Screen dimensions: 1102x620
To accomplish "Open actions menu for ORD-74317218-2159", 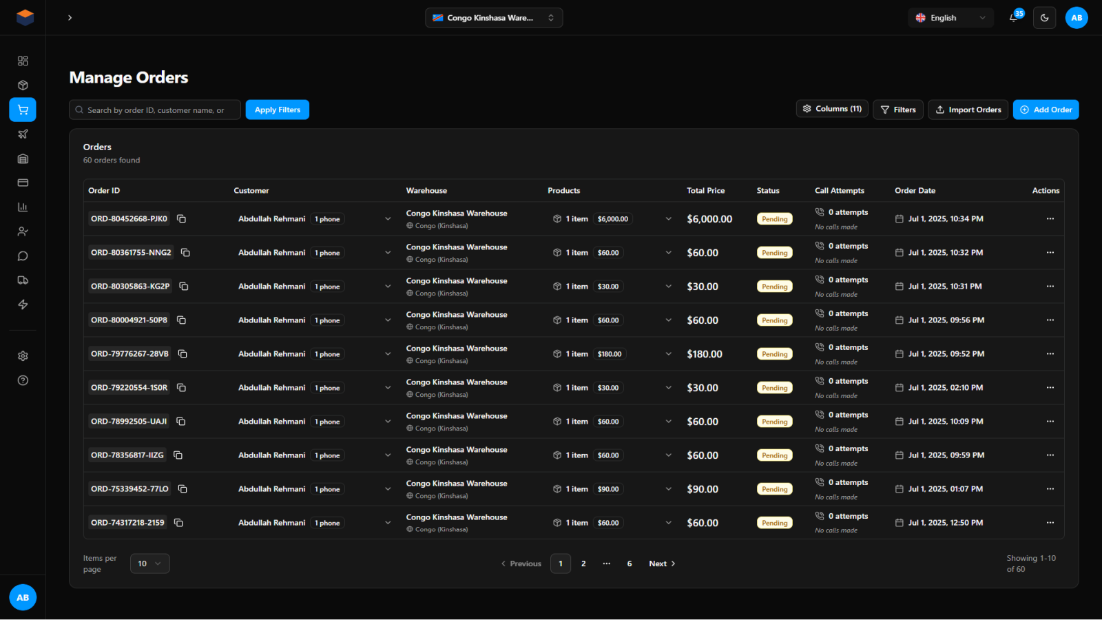I will click(x=1050, y=522).
